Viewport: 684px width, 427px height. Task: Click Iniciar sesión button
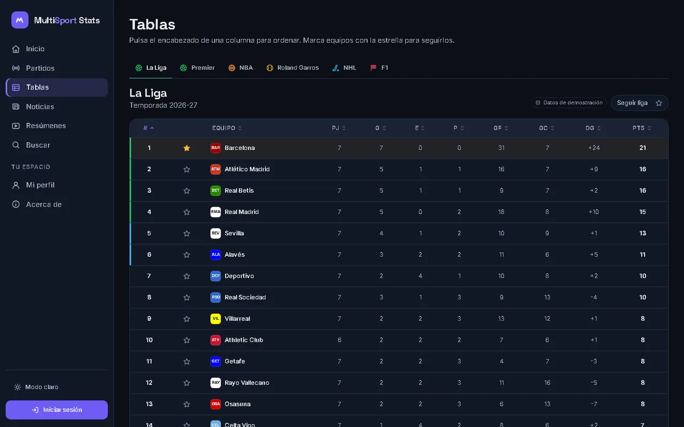57,410
